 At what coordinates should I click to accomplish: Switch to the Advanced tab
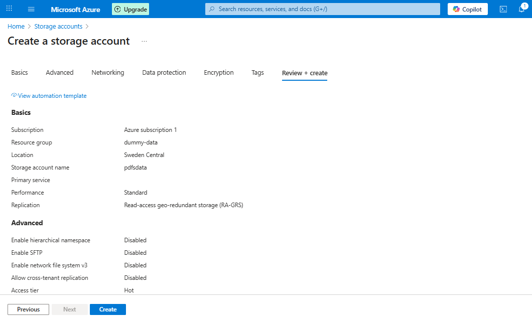59,72
